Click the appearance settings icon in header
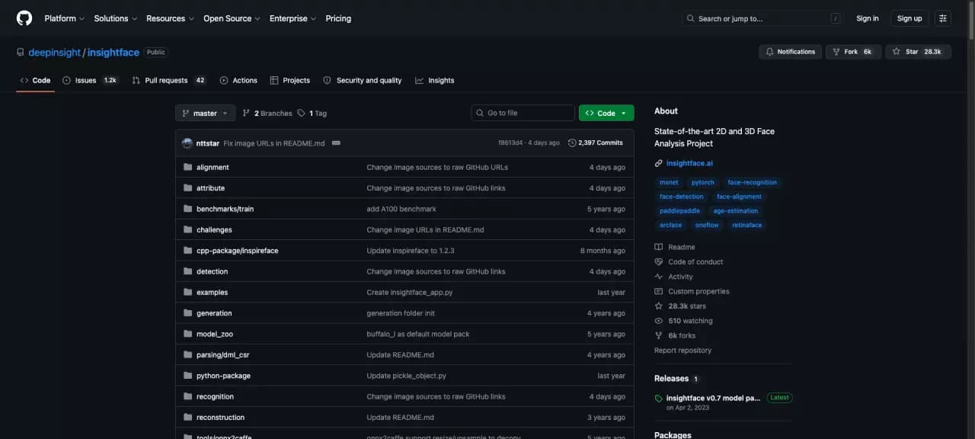975x439 pixels. 943,18
